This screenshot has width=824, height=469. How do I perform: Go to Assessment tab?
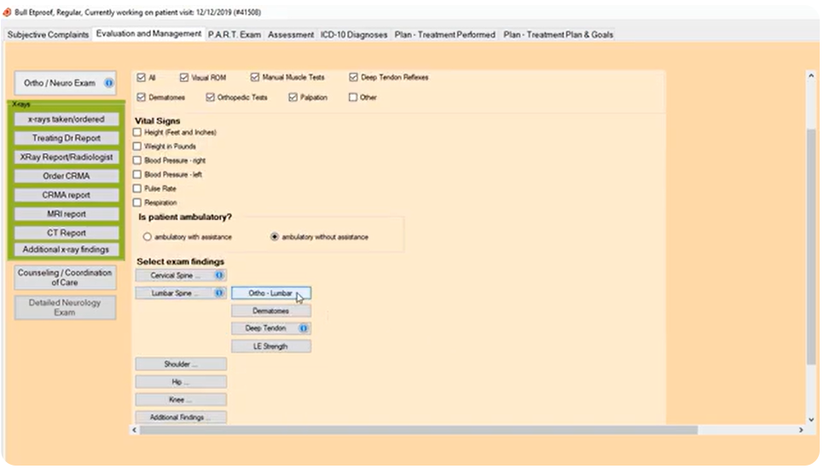291,35
